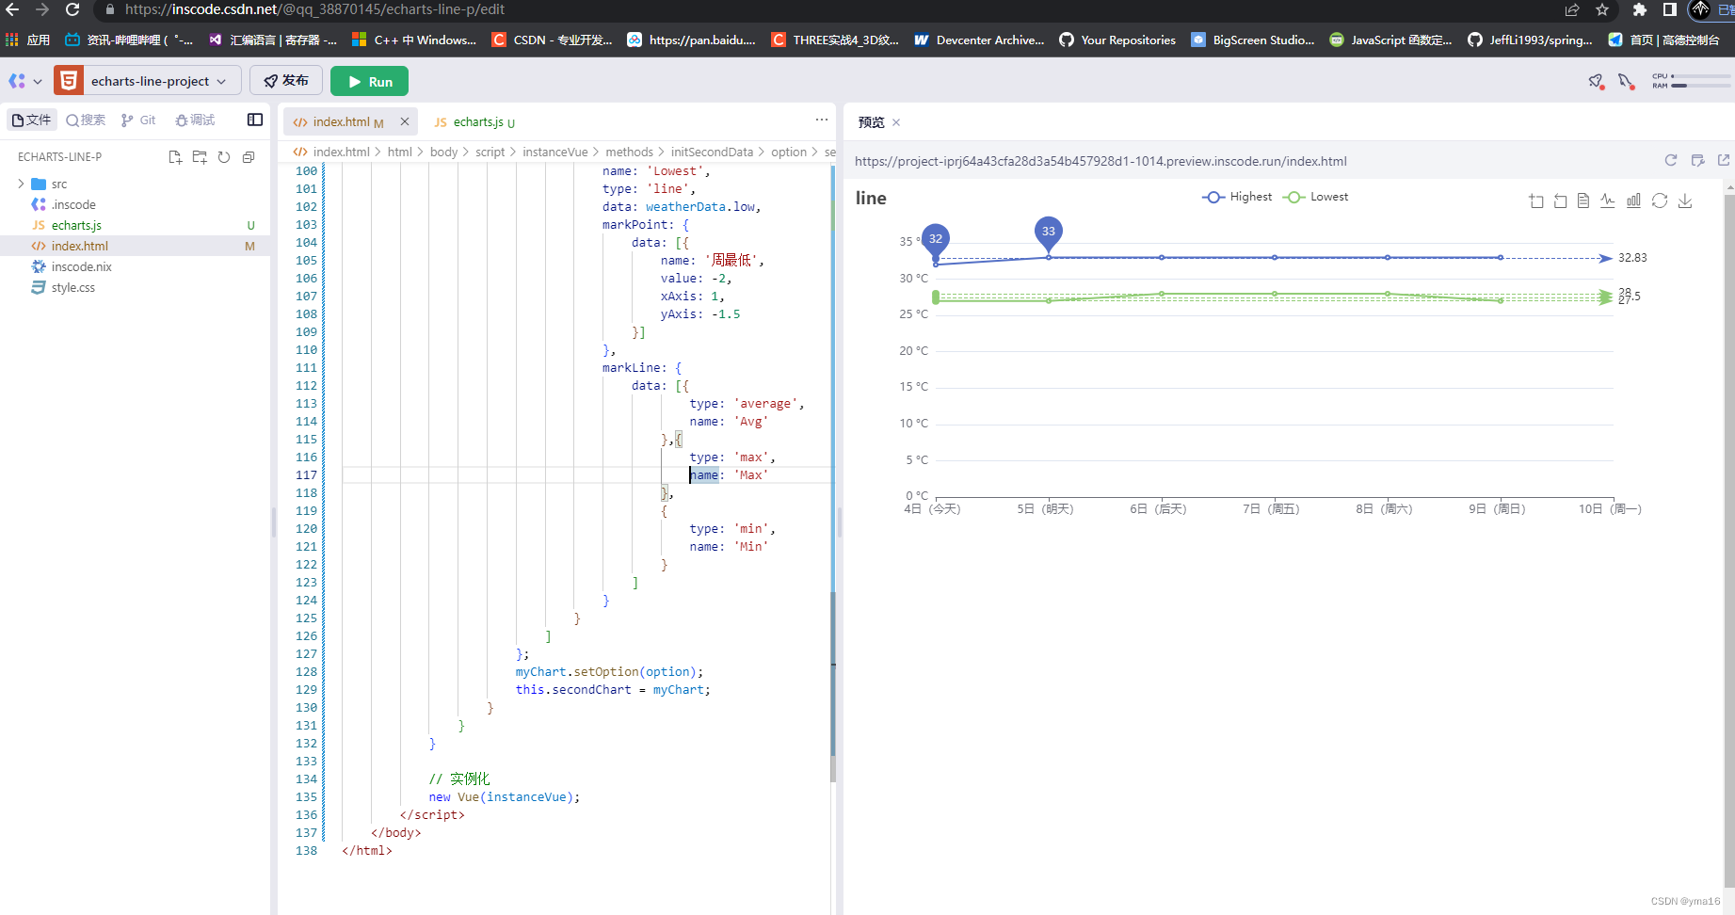Image resolution: width=1735 pixels, height=915 pixels.
Task: Click script in breadcrumb
Action: coord(490,152)
